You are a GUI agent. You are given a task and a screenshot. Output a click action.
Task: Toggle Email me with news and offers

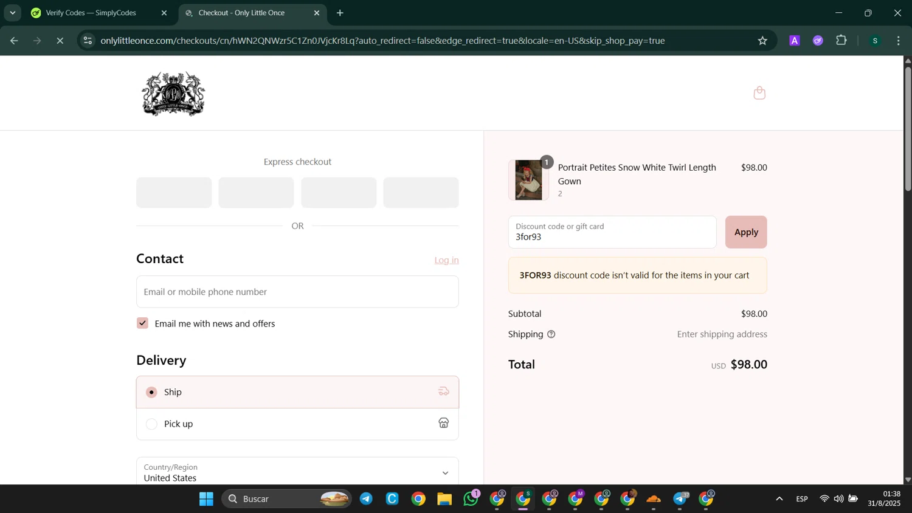tap(142, 323)
